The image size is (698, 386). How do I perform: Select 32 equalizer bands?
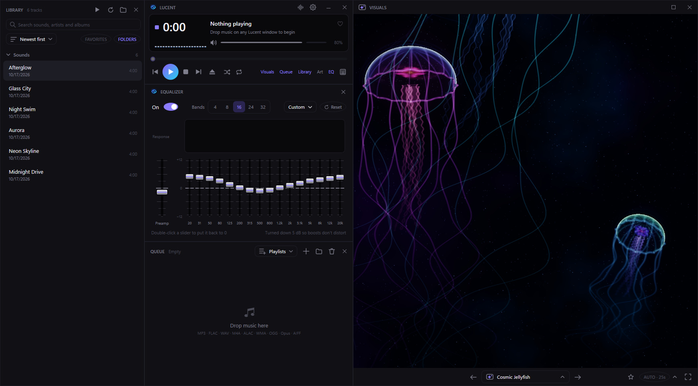(263, 107)
